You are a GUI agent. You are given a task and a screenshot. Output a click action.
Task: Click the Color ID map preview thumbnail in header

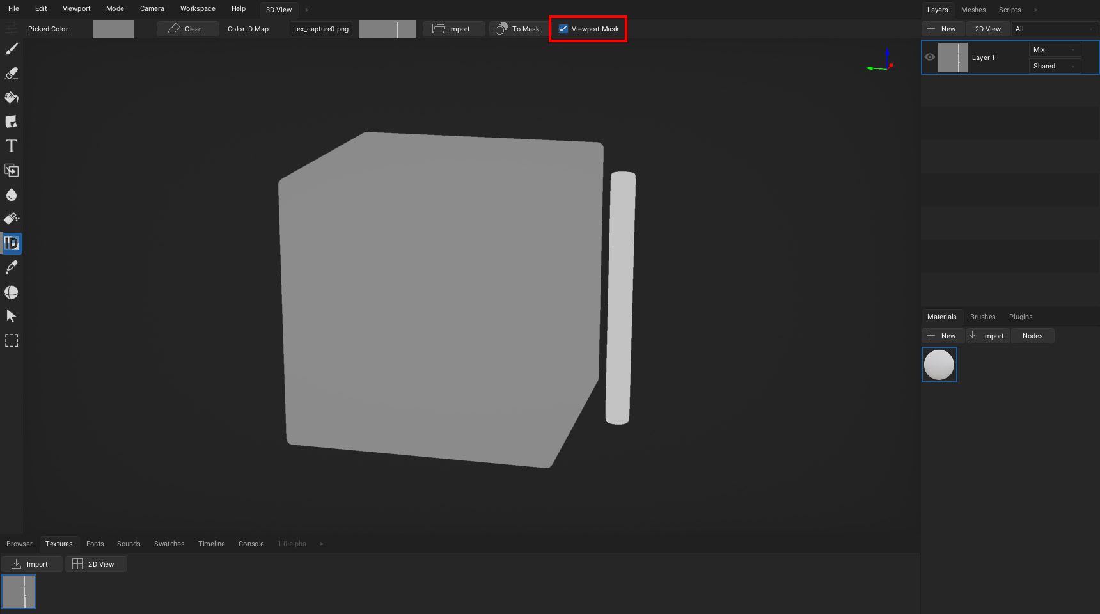(387, 29)
